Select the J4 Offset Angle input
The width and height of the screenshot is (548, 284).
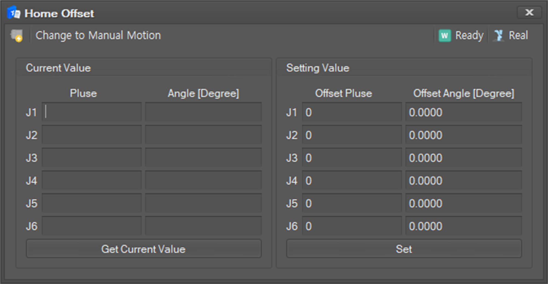pyautogui.click(x=464, y=180)
